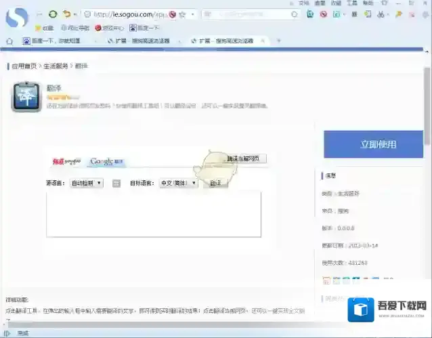Click the red ad-block toolbar icon
The image size is (432, 338).
click(x=324, y=14)
